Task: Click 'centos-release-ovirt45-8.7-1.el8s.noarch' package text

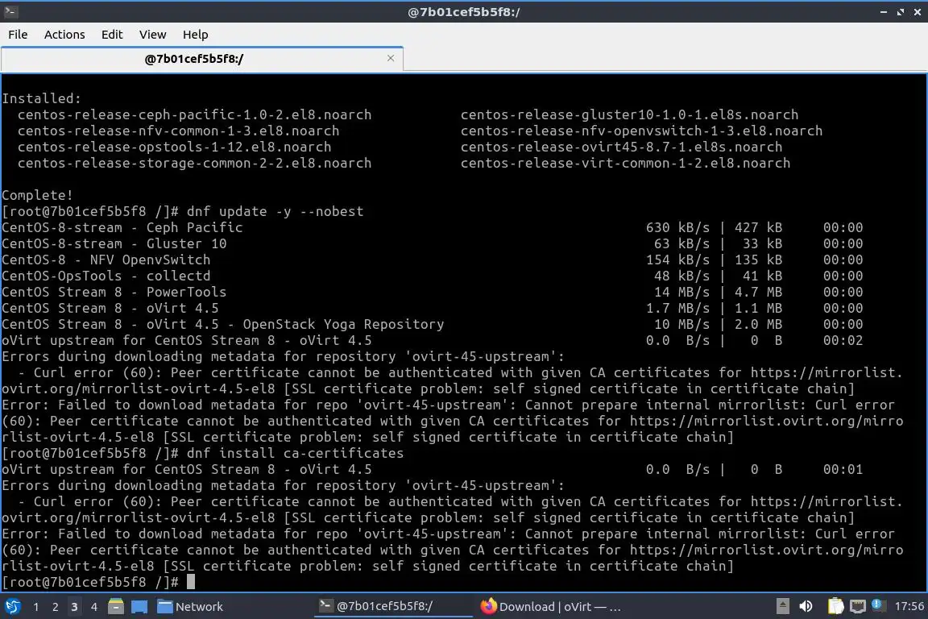Action: [621, 147]
